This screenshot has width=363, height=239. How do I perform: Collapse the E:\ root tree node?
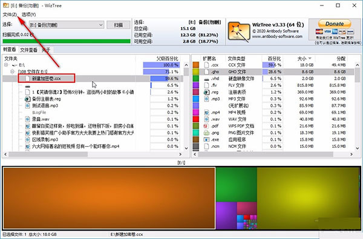[6, 65]
